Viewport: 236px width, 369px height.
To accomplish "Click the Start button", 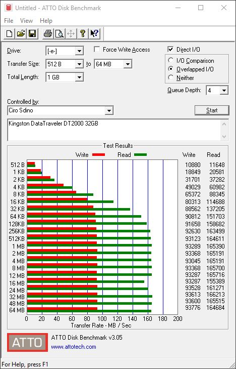I will (x=212, y=110).
